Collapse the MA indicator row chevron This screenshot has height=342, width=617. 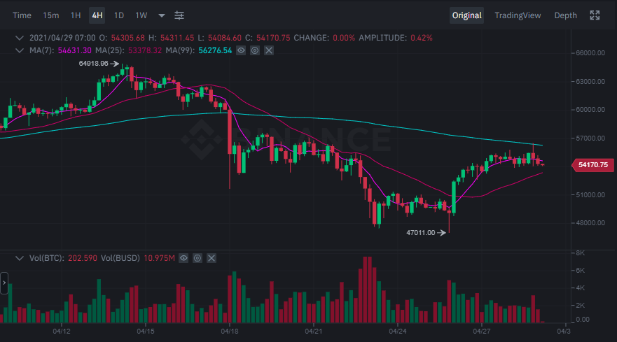tap(20, 50)
